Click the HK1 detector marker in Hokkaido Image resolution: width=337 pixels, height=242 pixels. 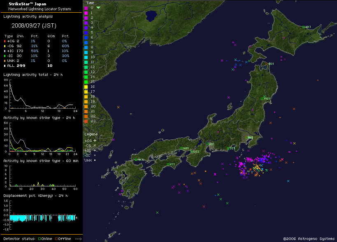coord(304,27)
